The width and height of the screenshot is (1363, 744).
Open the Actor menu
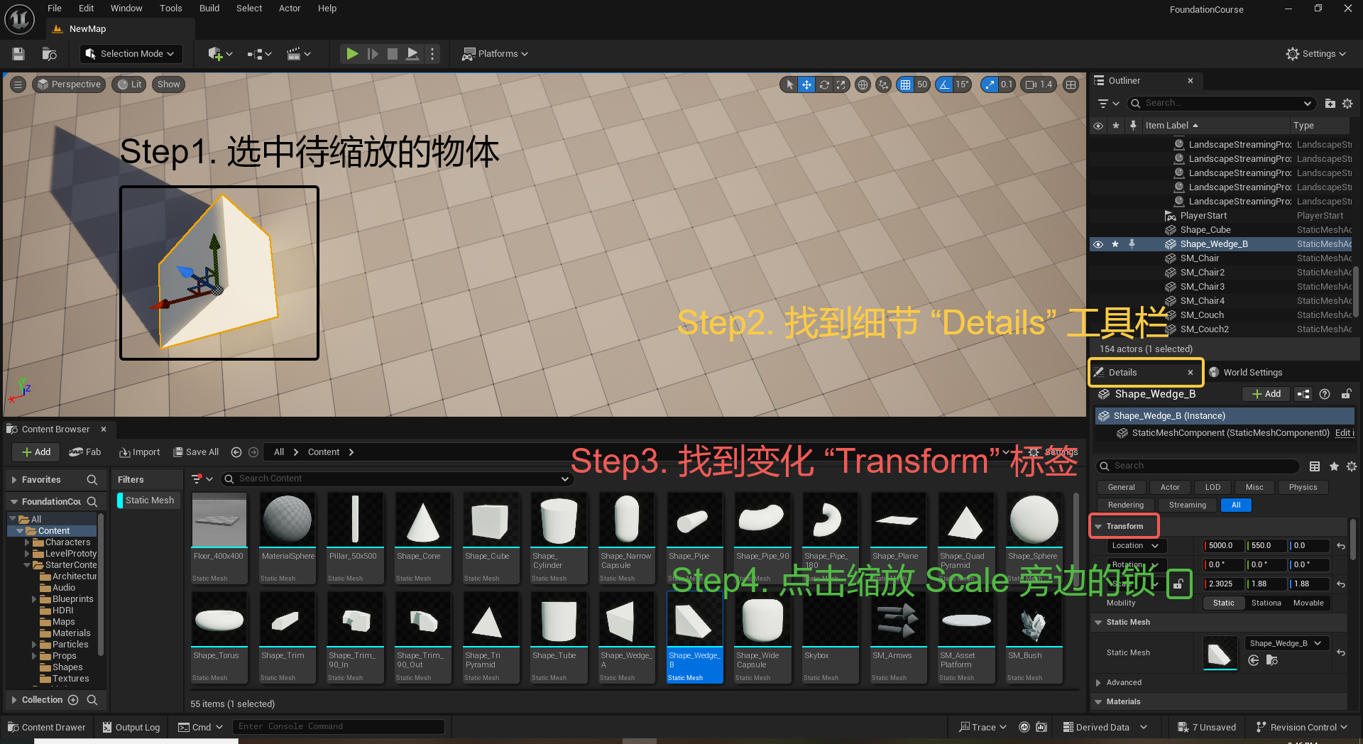290,9
